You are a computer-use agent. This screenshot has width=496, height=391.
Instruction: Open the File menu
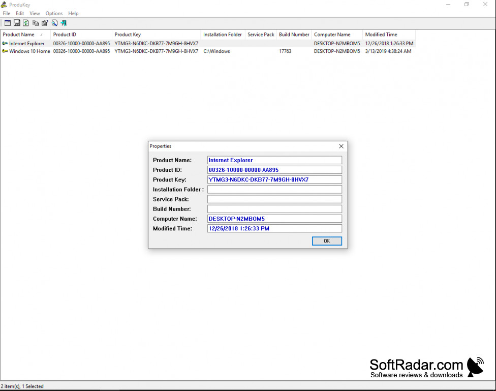pos(6,13)
